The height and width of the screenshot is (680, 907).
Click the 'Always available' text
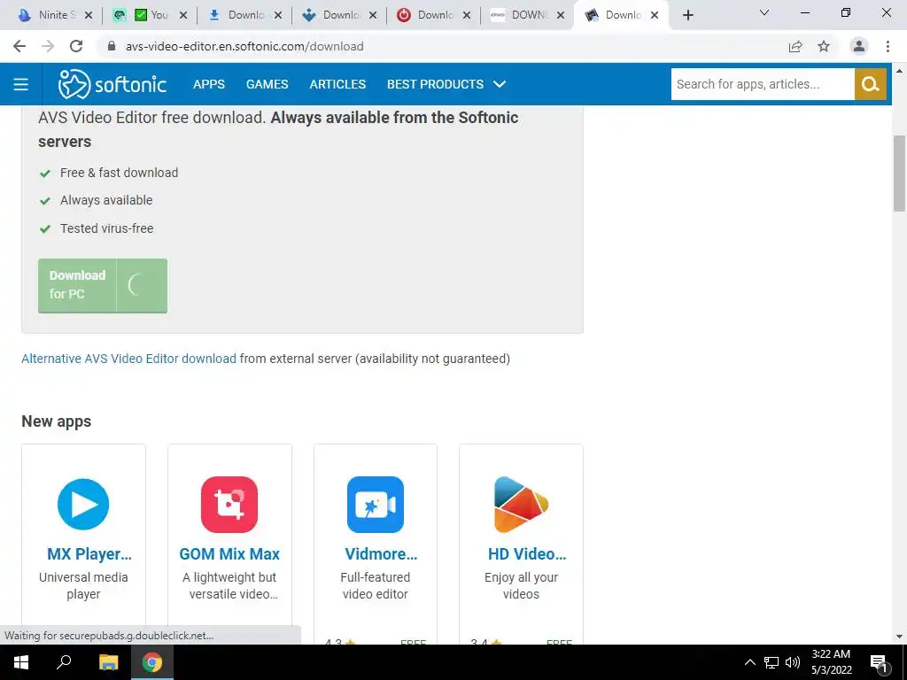coord(106,200)
